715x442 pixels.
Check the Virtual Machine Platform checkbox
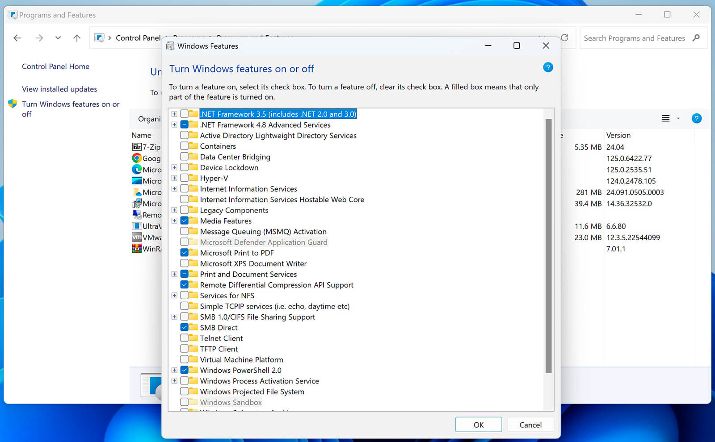pyautogui.click(x=184, y=359)
